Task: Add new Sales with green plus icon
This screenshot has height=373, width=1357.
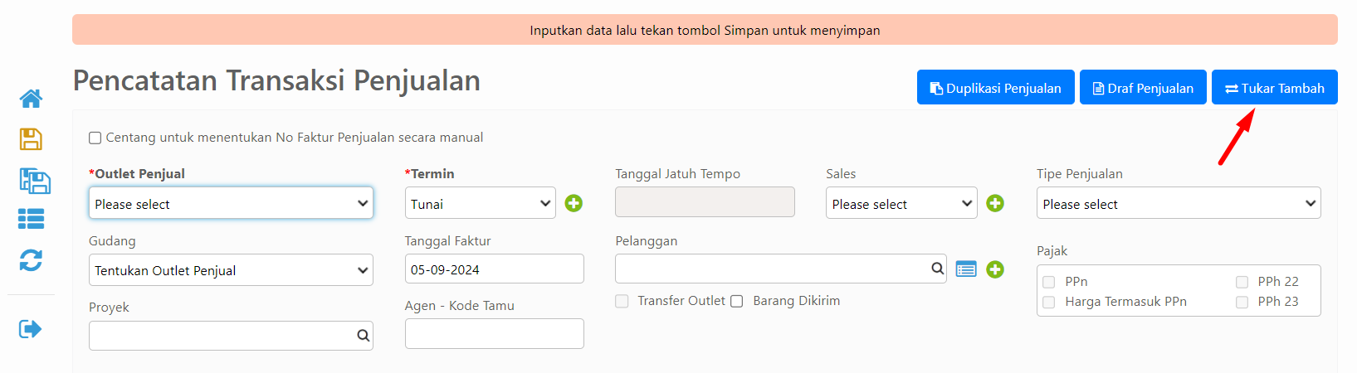Action: [995, 203]
